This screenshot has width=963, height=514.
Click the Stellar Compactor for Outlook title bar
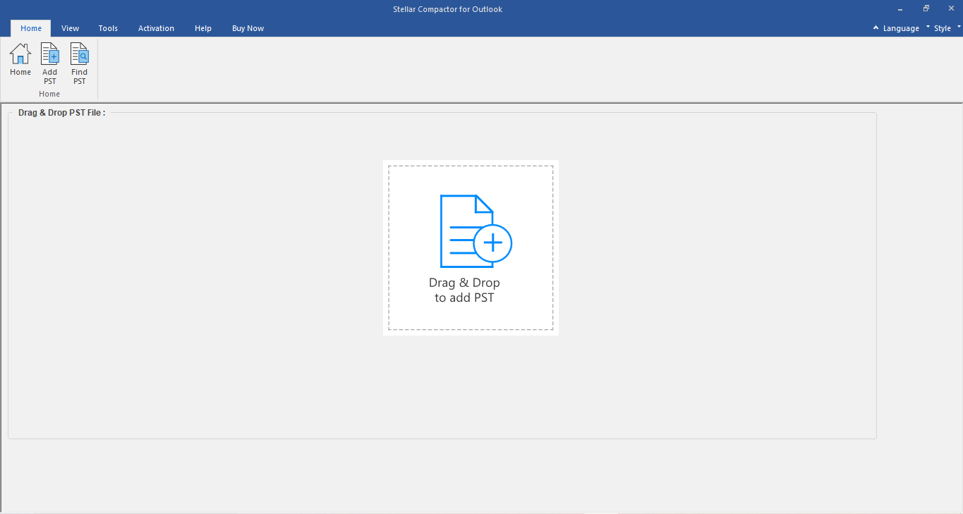[447, 8]
